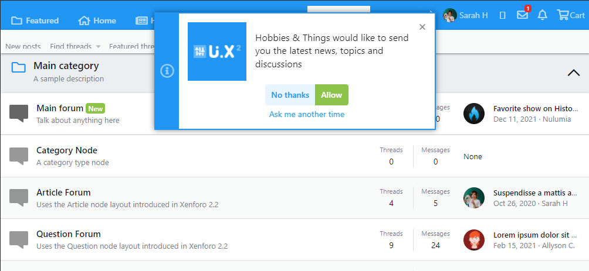The width and height of the screenshot is (589, 271).
Task: Decline with the No thanks button
Action: 290,95
